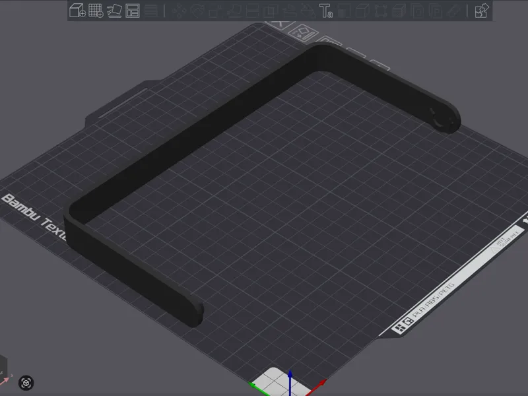The width and height of the screenshot is (528, 396).
Task: Add a new plate with grid-plus icon
Action: coord(96,11)
